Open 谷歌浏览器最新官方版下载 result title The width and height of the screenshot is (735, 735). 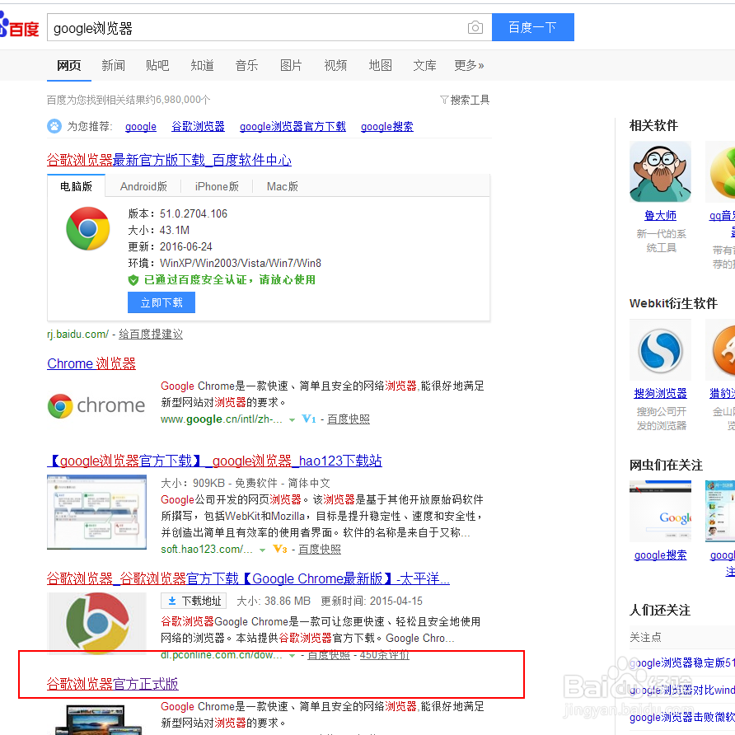pos(169,160)
